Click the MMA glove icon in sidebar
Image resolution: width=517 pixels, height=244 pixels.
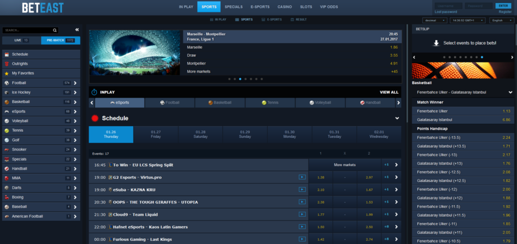click(7, 178)
